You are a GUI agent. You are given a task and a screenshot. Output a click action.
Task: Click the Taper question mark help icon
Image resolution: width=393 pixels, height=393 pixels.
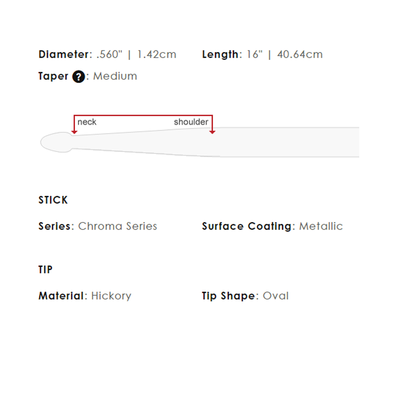pyautogui.click(x=79, y=76)
